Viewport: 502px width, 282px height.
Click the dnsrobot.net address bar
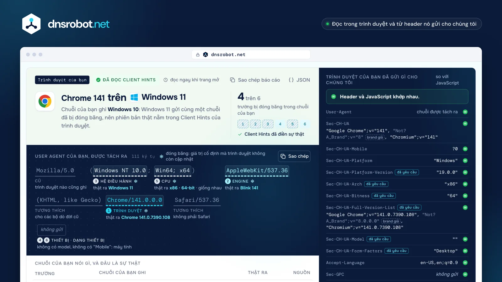(x=251, y=55)
